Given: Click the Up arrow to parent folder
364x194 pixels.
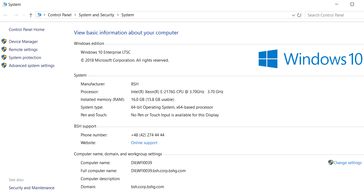Looking at the screenshot, I should pos(31,15).
